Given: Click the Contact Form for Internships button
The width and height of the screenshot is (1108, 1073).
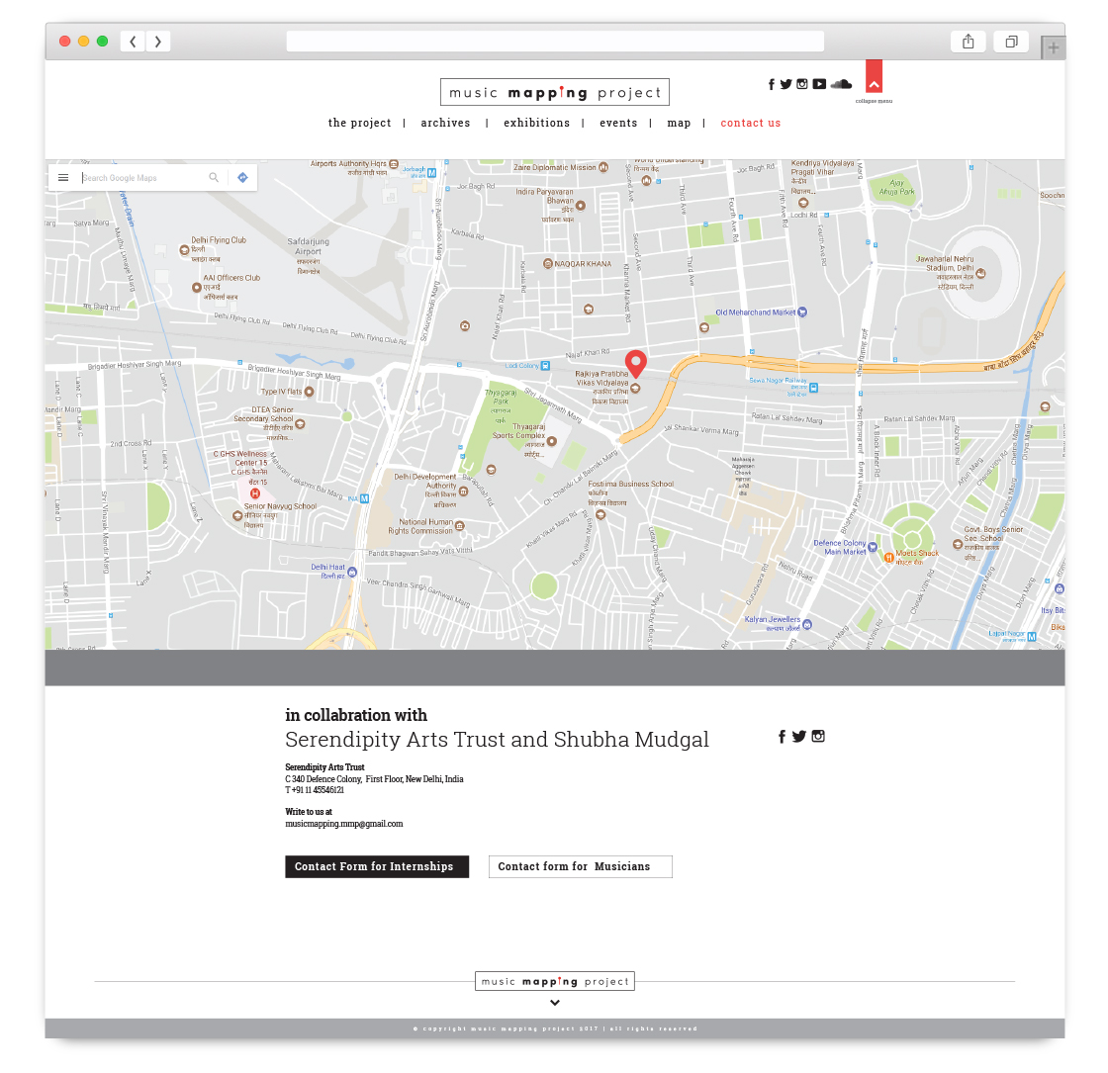Looking at the screenshot, I should coord(377,866).
